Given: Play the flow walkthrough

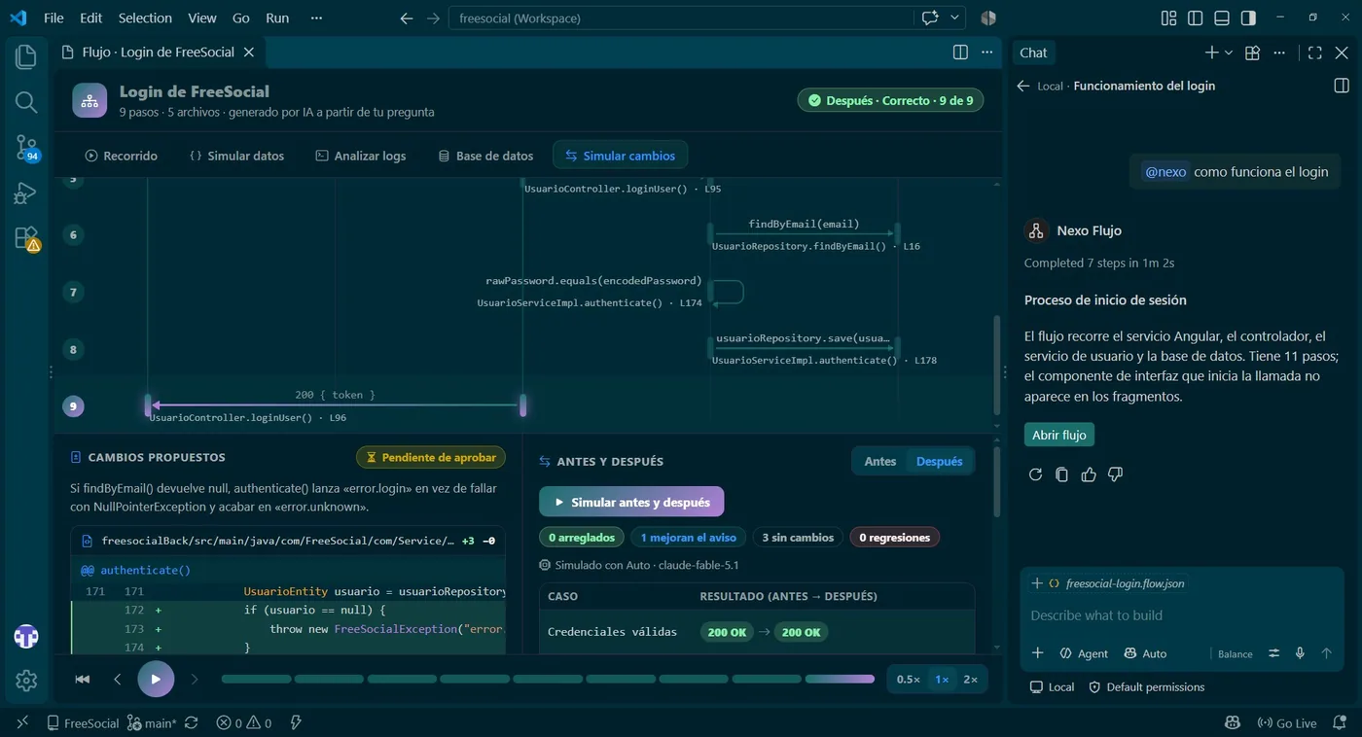Looking at the screenshot, I should point(156,680).
